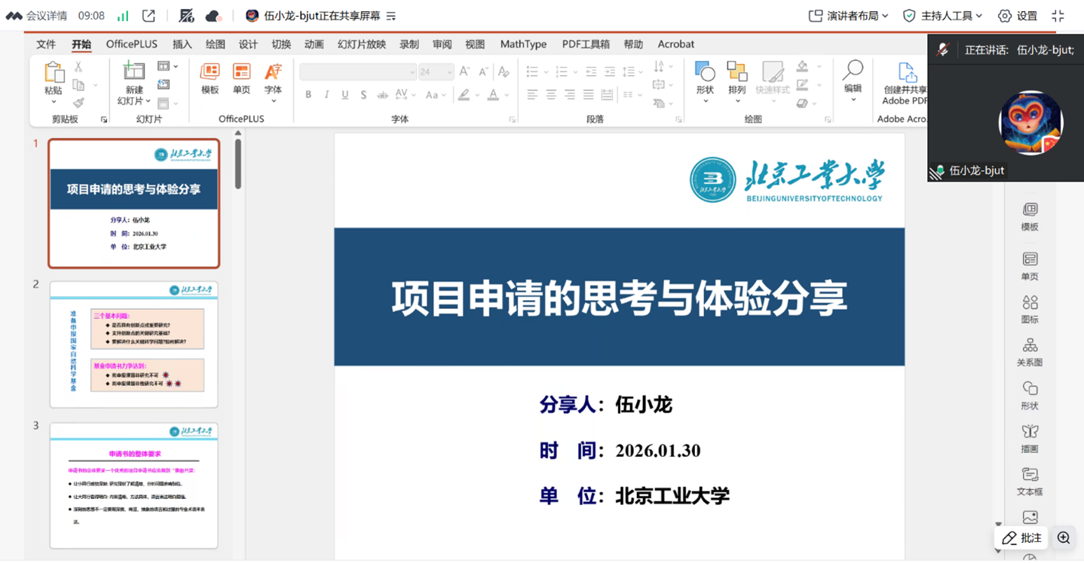Click the 新建幻灯片 new slide icon
The height and width of the screenshot is (563, 1084).
134,72
